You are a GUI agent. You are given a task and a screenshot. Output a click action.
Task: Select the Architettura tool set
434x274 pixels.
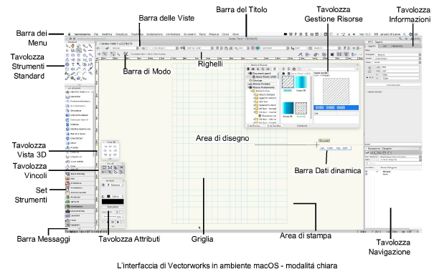point(80,183)
